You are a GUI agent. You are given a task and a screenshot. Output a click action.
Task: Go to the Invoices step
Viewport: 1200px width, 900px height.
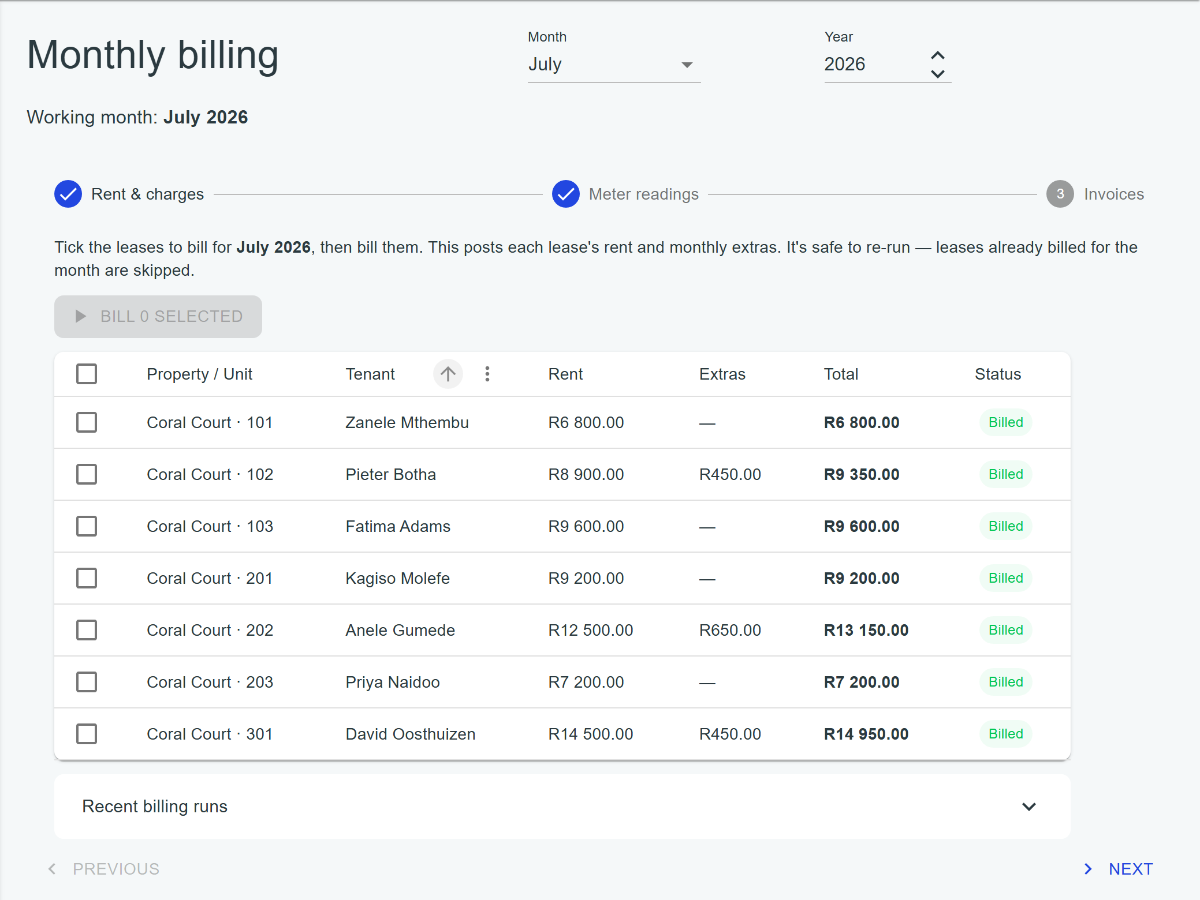[x=1095, y=194]
